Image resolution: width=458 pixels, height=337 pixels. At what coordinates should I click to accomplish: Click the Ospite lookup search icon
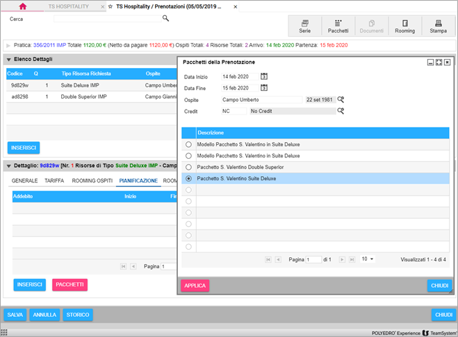click(x=341, y=100)
